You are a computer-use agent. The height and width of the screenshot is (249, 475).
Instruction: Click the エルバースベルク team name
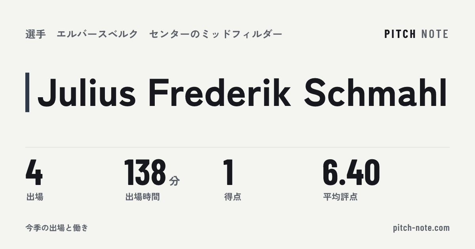(x=97, y=34)
